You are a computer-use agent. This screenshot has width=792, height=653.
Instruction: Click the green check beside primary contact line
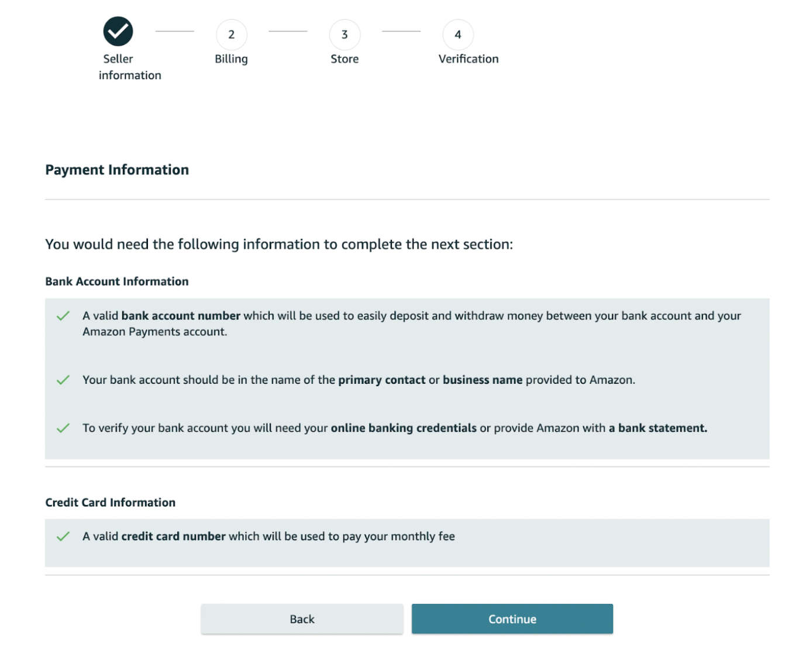63,380
